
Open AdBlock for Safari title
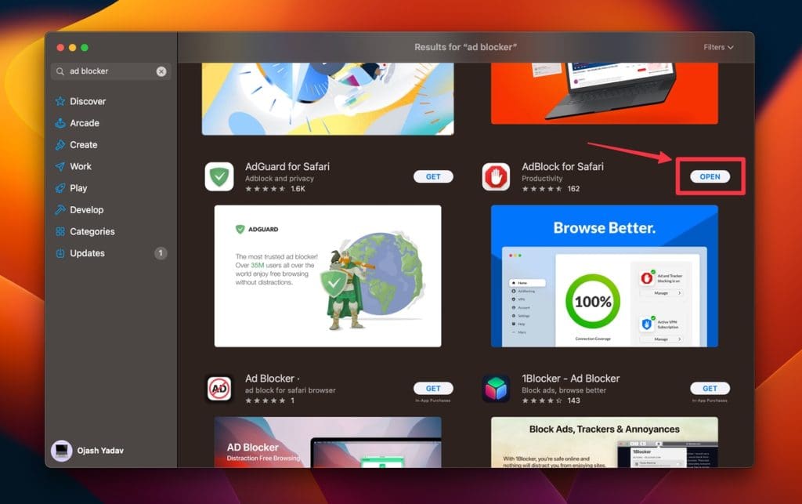click(x=562, y=166)
